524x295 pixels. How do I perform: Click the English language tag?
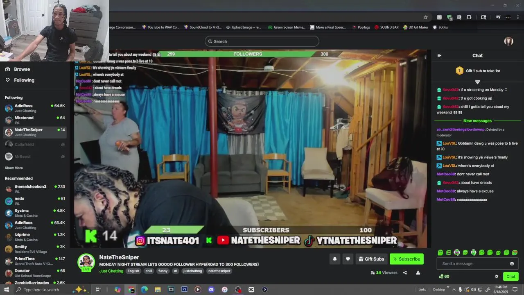pyautogui.click(x=133, y=271)
